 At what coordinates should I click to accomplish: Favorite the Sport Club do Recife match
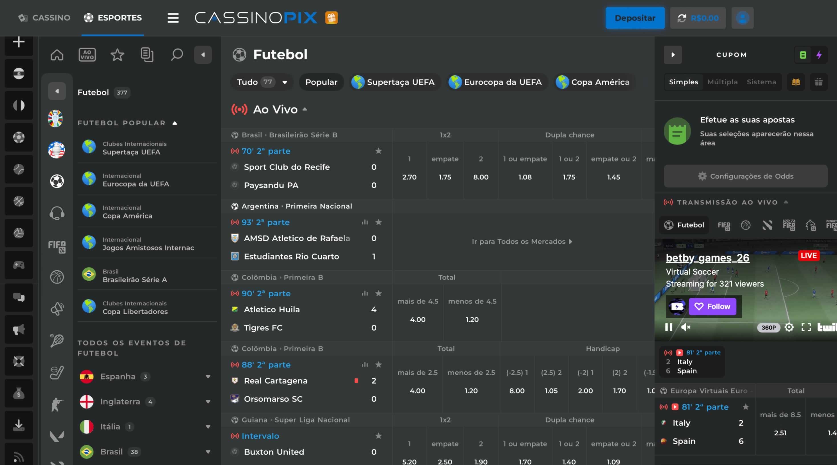click(379, 151)
